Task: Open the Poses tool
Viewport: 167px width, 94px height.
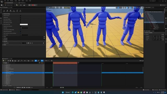Action: click(7, 11)
